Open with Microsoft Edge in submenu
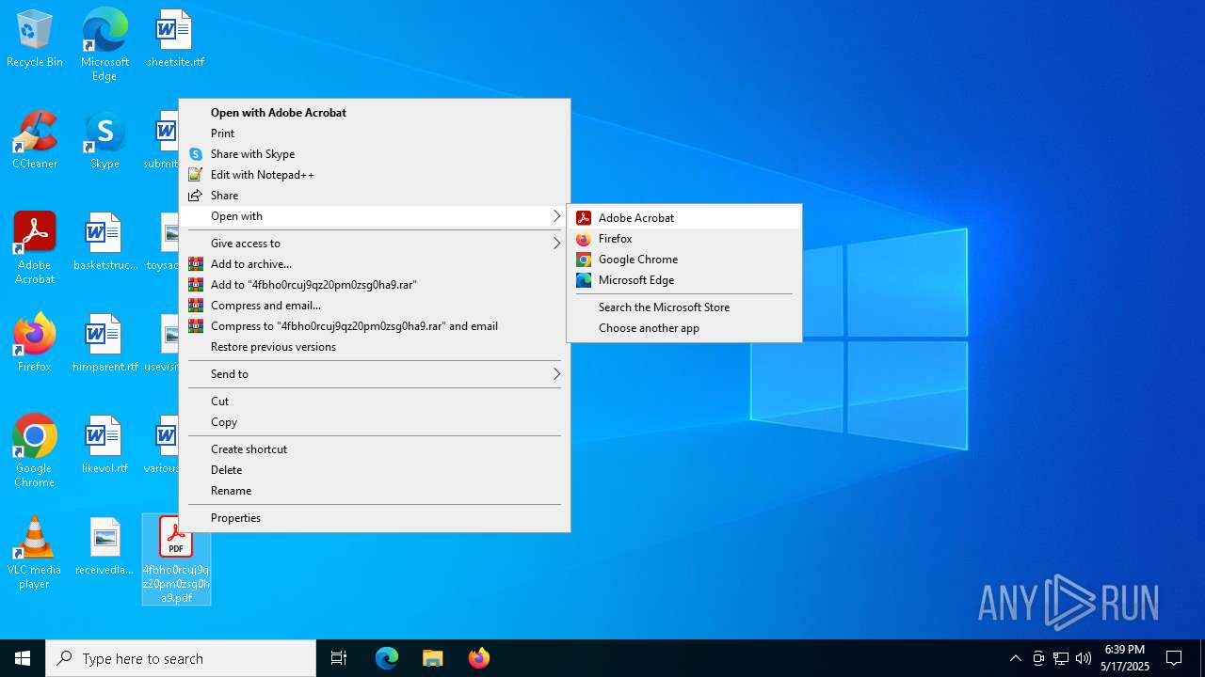The width and height of the screenshot is (1205, 677). coord(684,280)
